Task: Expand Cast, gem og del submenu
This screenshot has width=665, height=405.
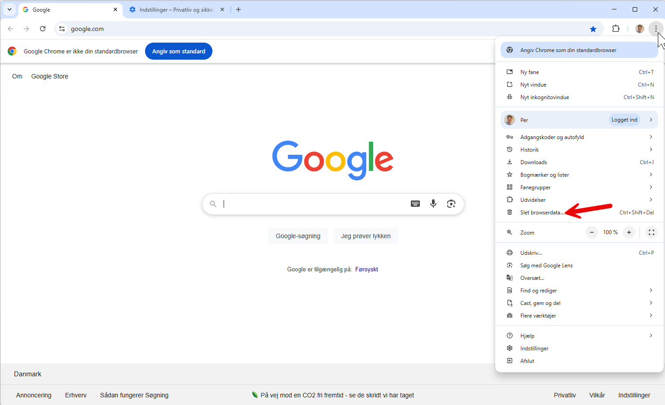Action: [579, 303]
